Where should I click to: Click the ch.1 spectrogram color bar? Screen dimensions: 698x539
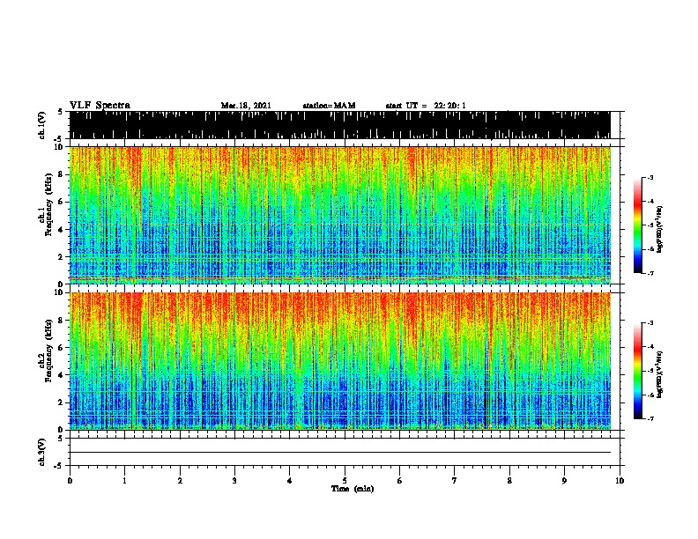coord(637,225)
